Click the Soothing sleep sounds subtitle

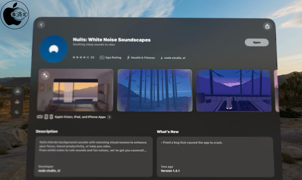94,44
